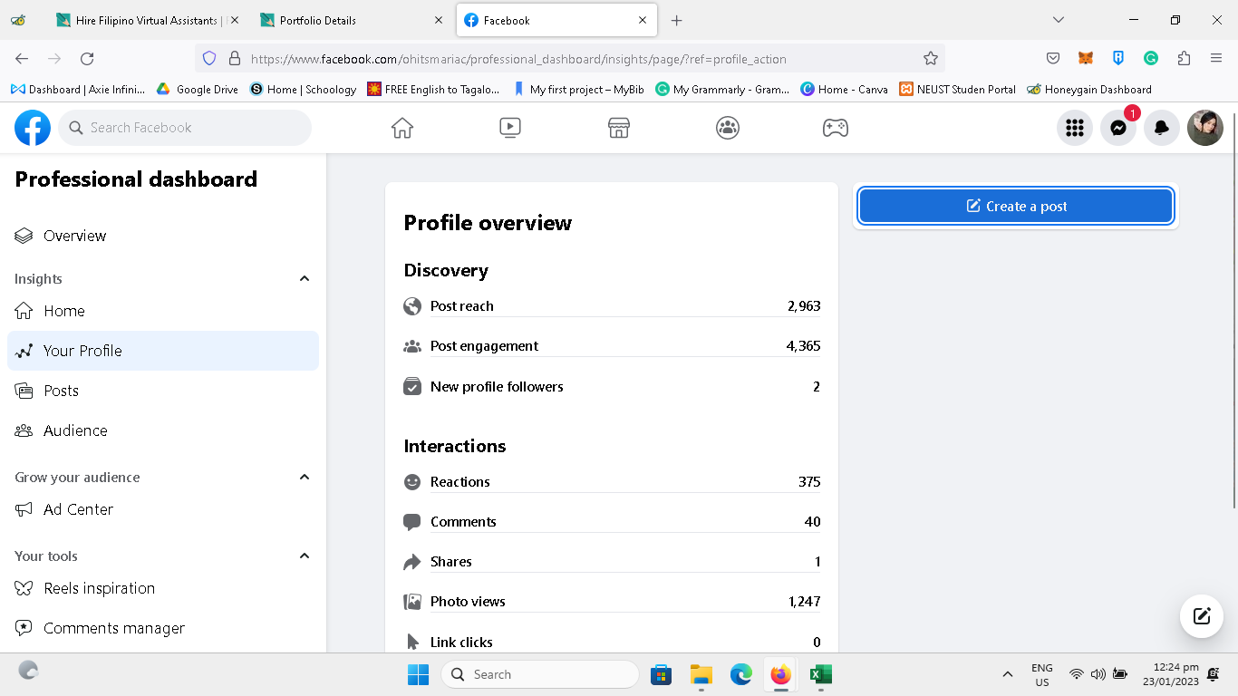
Task: Collapse Grow your audience section
Action: [305, 478]
